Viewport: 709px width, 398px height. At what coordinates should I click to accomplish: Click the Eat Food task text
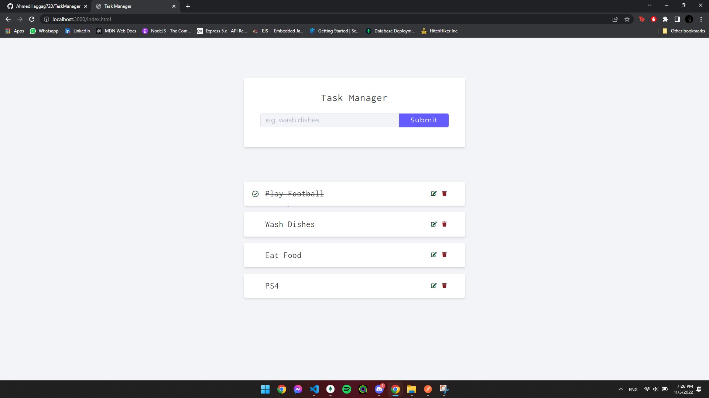283,255
